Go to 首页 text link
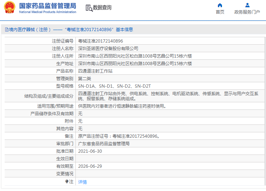 pos(220,12)
